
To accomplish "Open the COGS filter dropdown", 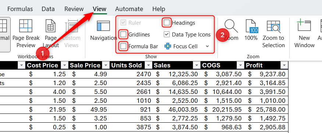I will [x=240, y=66].
